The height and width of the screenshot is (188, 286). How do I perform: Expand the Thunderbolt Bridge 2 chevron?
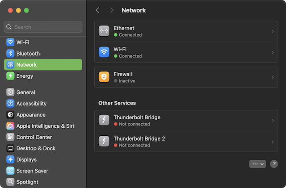click(x=273, y=142)
